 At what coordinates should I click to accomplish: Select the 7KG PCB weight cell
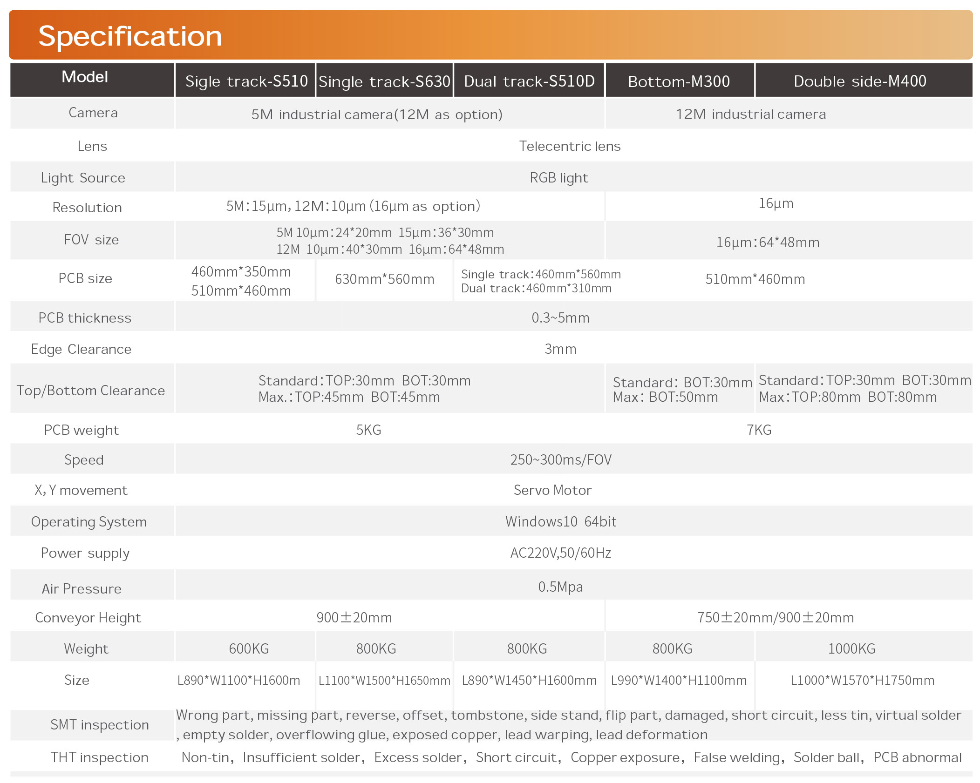(758, 430)
